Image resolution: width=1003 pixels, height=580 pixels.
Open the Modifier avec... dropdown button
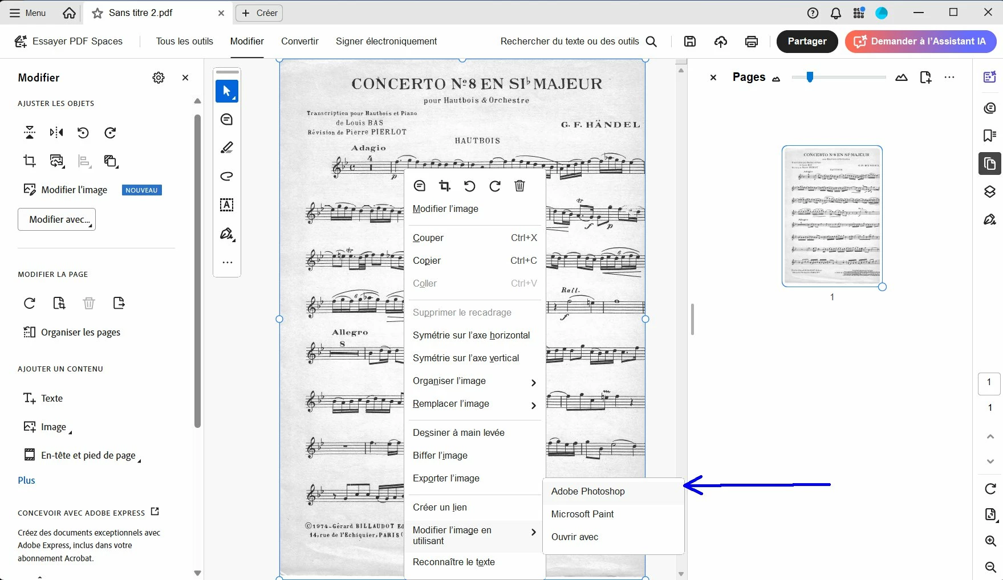[x=56, y=219]
